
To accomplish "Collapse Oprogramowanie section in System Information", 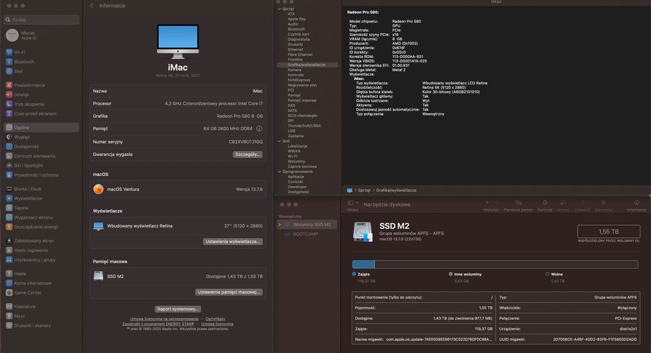I will 279,172.
